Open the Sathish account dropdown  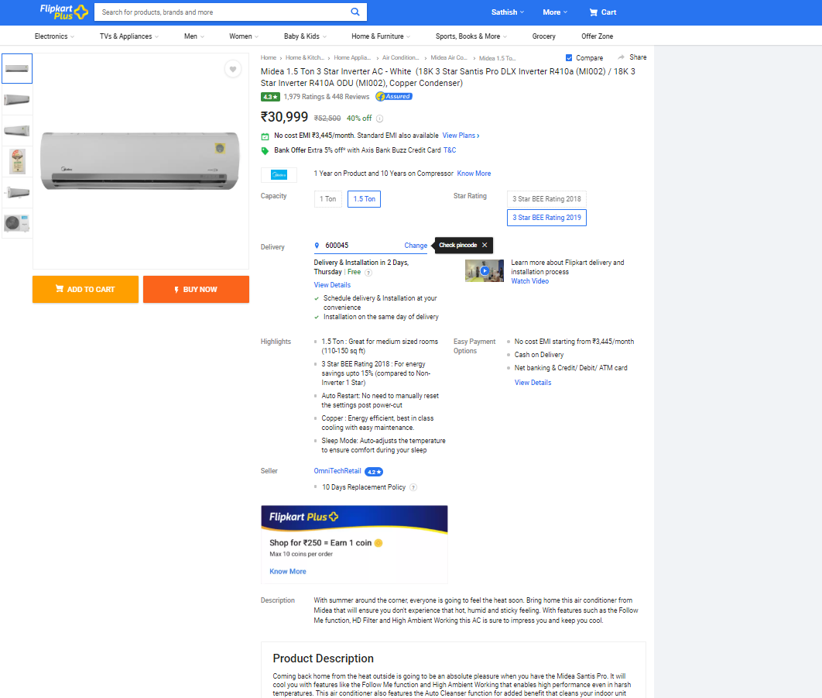tap(508, 12)
